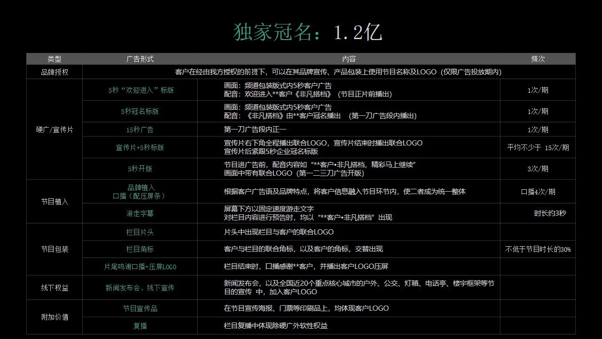
Task: Select the 广告形式 column header
Action: [140, 59]
